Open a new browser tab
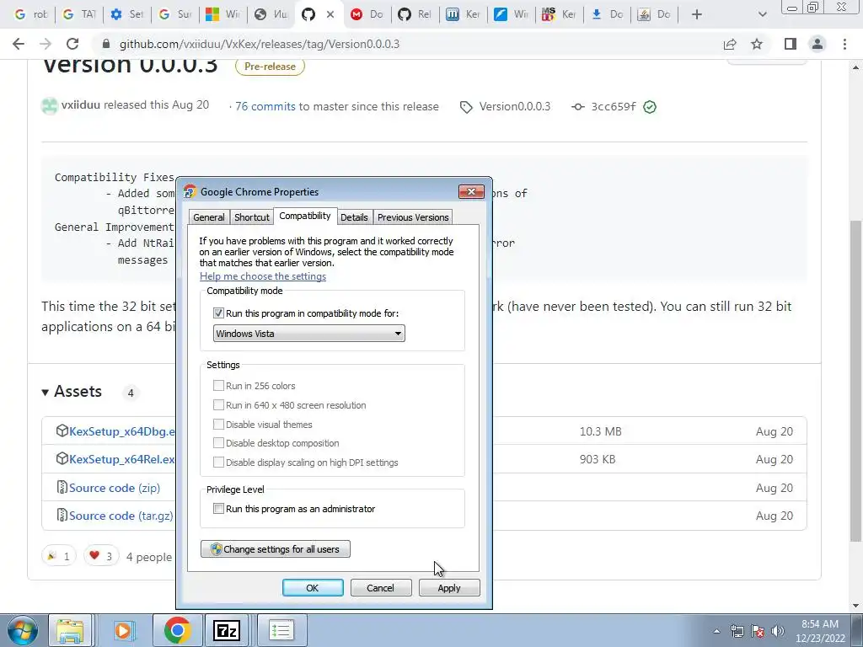Image resolution: width=863 pixels, height=647 pixels. coord(697,14)
